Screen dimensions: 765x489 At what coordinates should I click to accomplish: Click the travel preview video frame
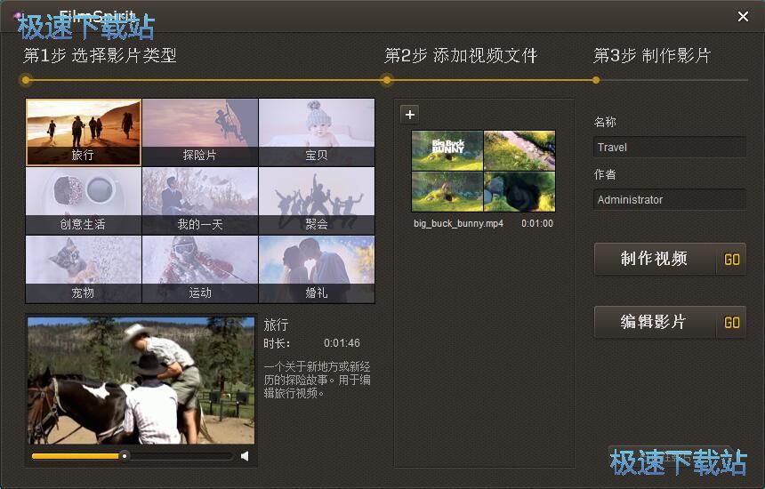point(141,381)
